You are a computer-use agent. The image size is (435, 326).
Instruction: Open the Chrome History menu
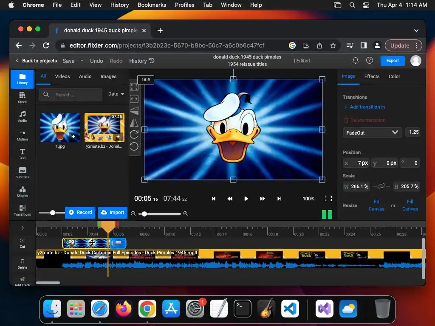119,5
